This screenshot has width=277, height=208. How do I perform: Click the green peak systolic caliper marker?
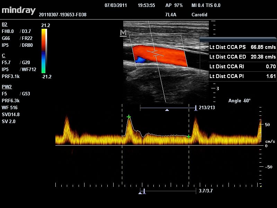(x=129, y=117)
